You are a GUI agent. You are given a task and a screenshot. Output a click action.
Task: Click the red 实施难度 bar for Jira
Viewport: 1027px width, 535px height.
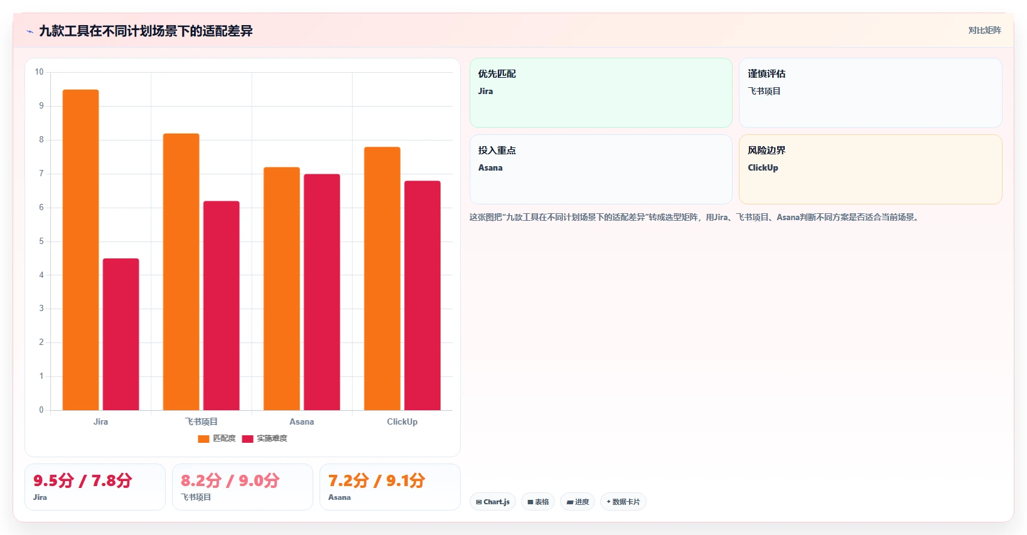pos(121,334)
